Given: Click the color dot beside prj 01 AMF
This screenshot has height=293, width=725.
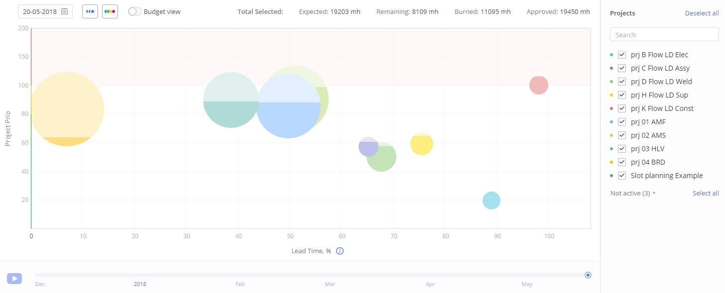Looking at the screenshot, I should pos(612,121).
